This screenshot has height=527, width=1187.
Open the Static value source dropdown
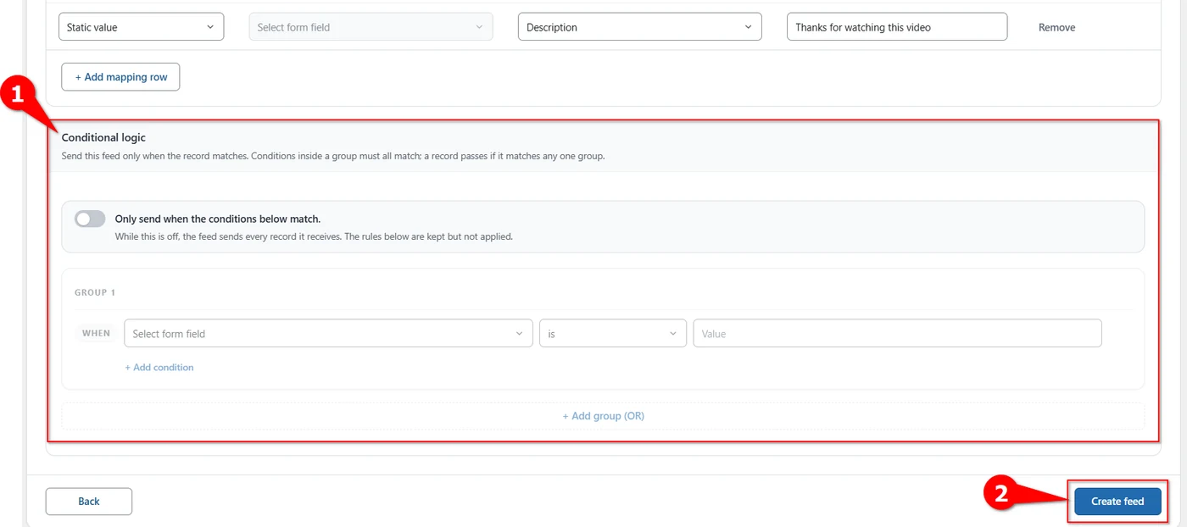coord(141,27)
